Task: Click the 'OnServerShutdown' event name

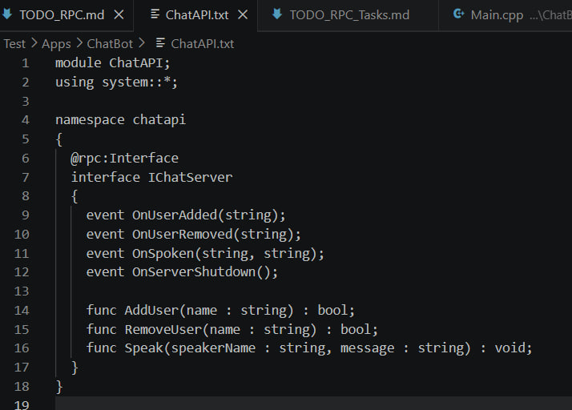Action: 194,272
